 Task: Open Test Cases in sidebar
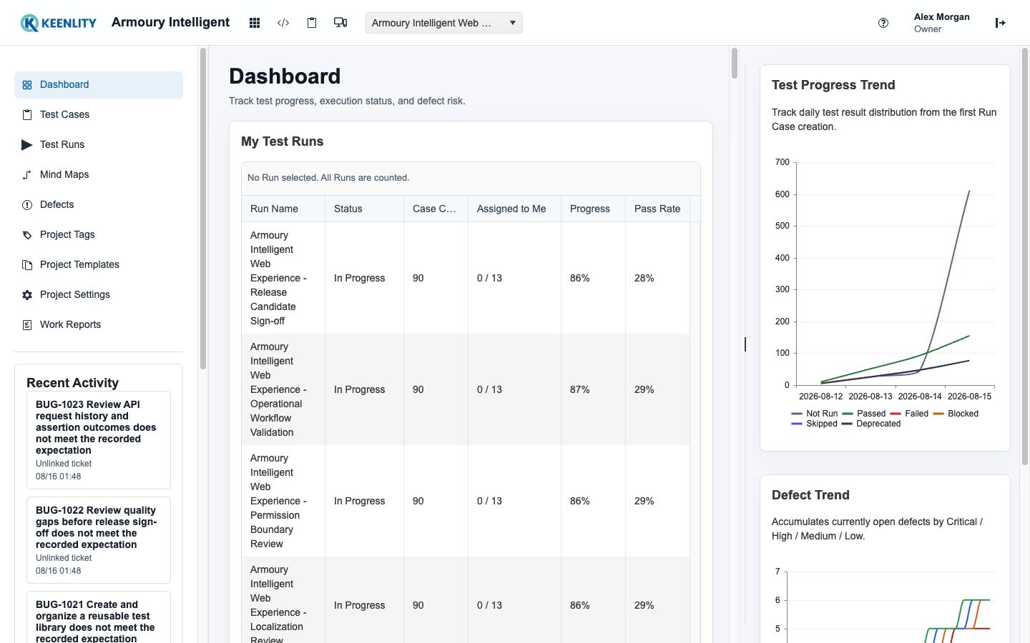(99, 115)
